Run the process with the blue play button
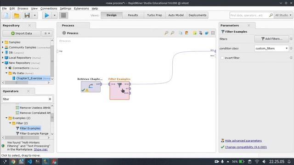The height and width of the screenshot is (165, 294). tap(47, 15)
